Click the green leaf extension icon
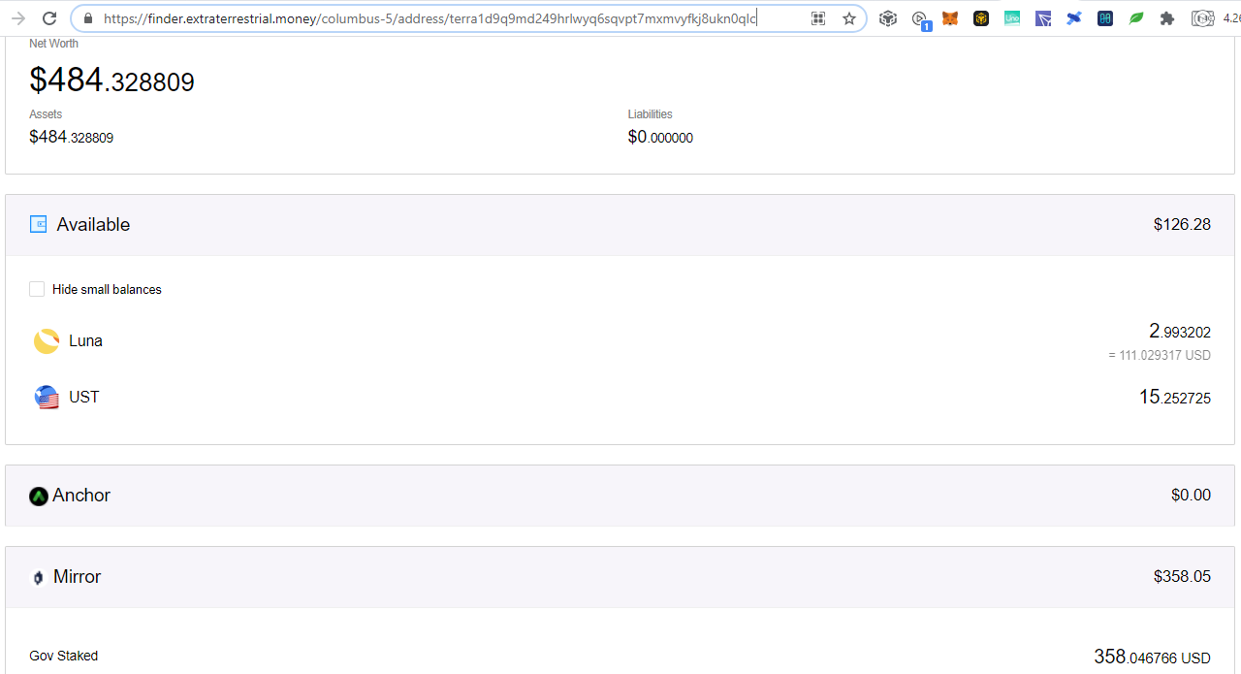The height and width of the screenshot is (674, 1241). (1136, 18)
